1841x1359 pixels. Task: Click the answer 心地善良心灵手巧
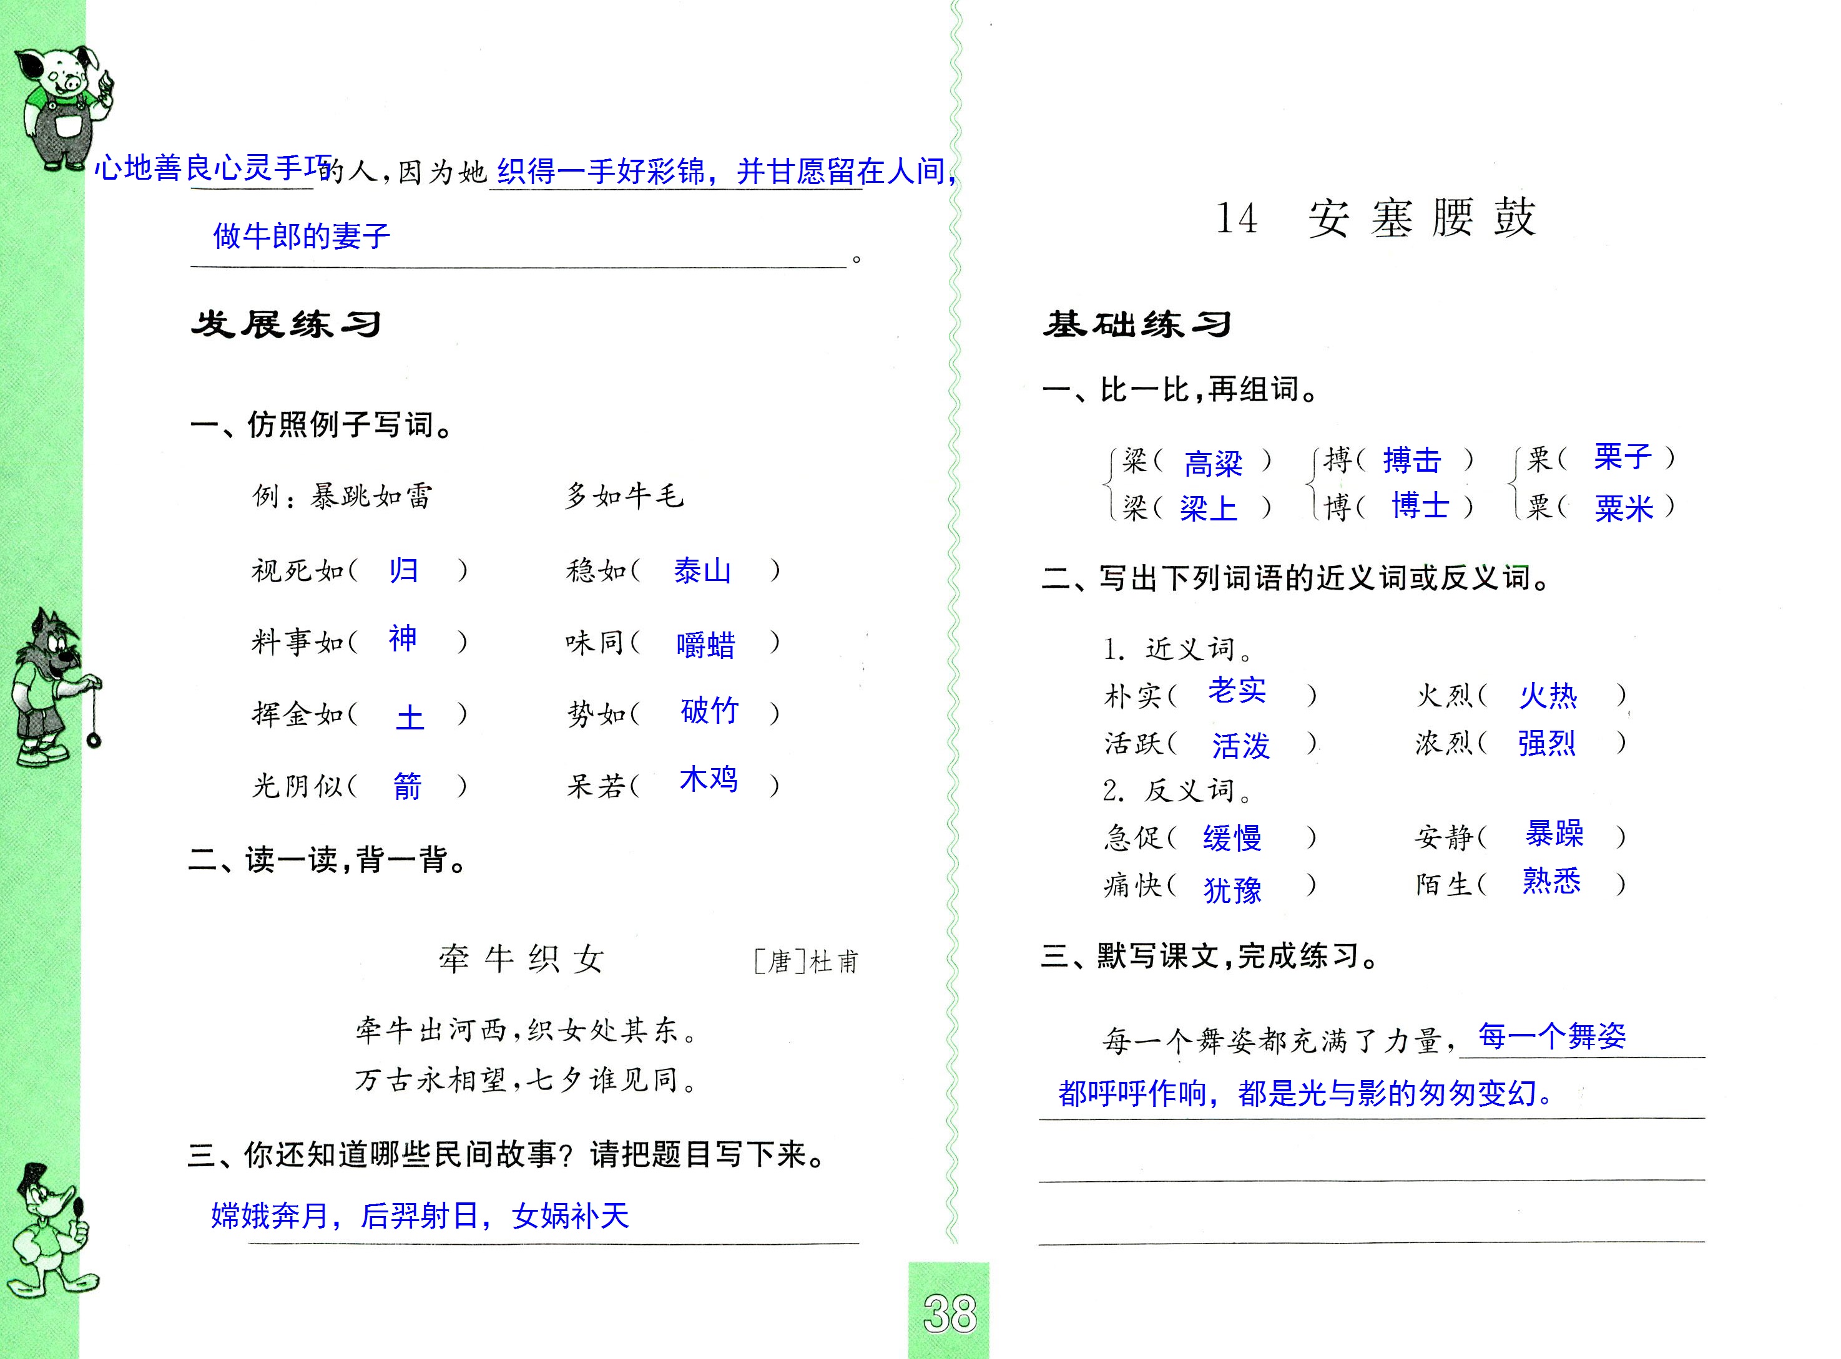point(212,168)
